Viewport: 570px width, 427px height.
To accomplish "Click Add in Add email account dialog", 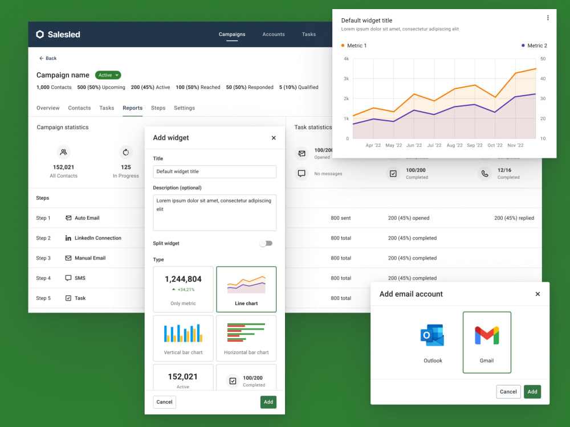I will pyautogui.click(x=532, y=392).
